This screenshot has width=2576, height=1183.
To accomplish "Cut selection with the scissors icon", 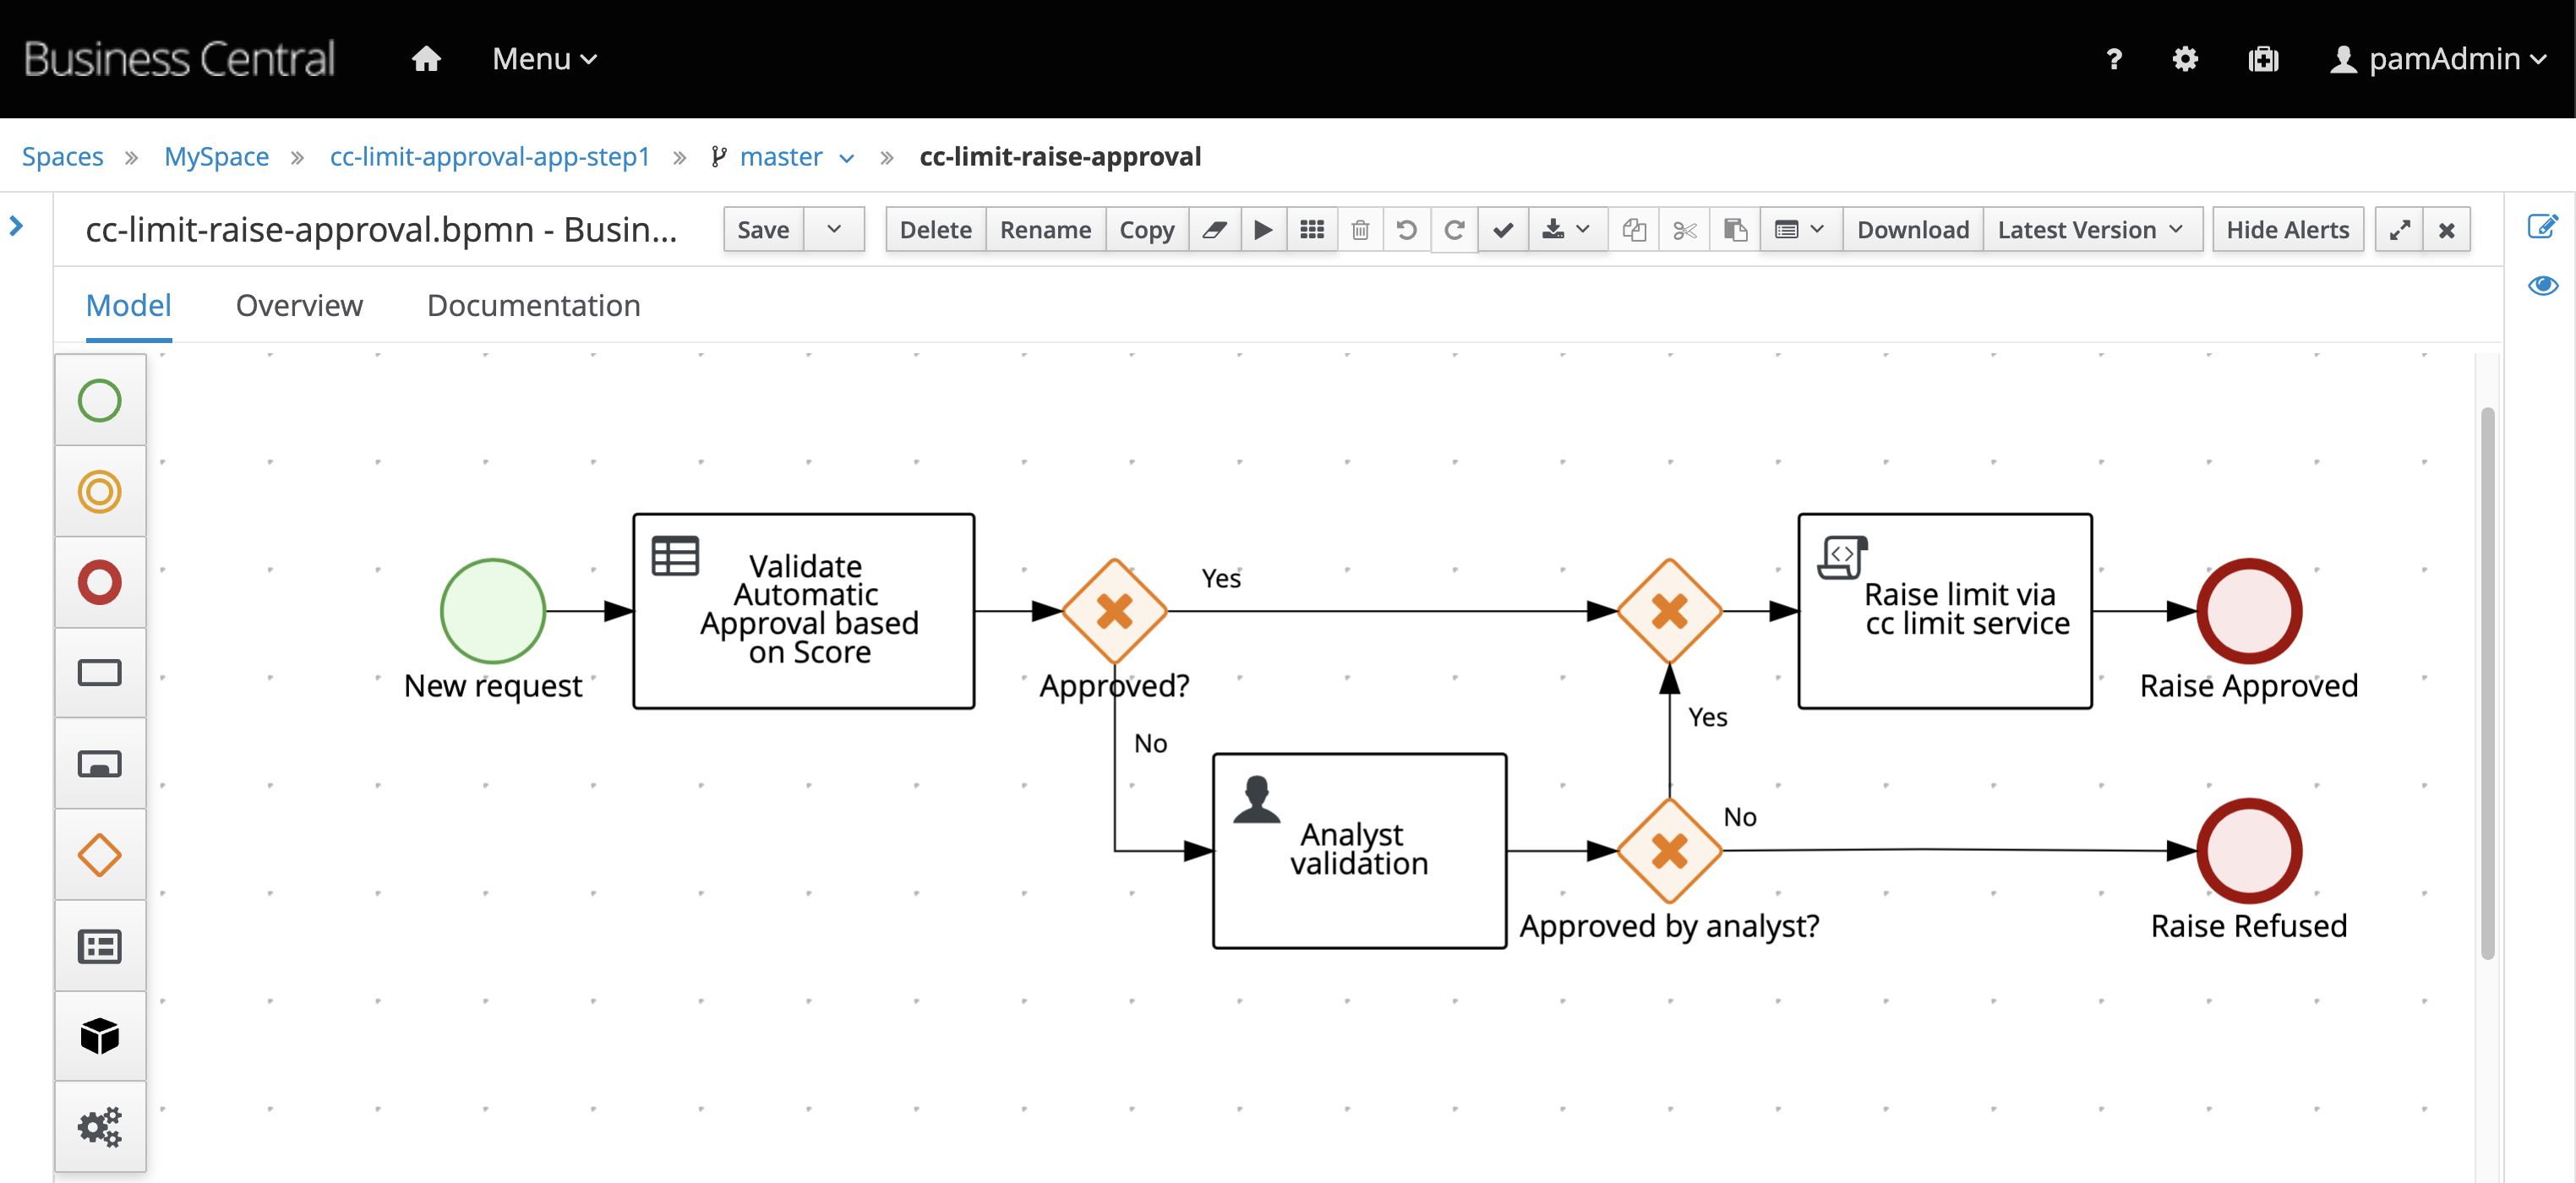I will (x=1684, y=230).
